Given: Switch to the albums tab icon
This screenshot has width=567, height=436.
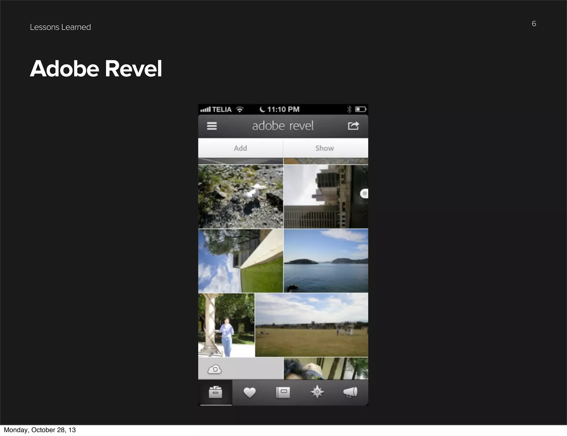Looking at the screenshot, I should pos(283,393).
